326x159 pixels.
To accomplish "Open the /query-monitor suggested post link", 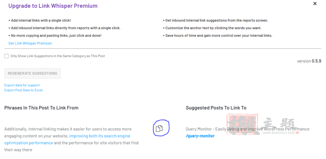I will (200, 136).
